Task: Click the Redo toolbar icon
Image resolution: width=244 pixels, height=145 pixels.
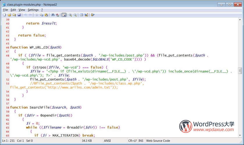Action: (30, 15)
